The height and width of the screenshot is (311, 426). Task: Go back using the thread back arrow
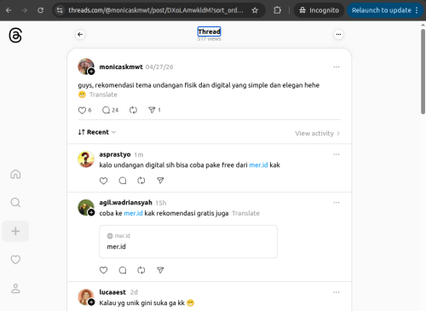point(80,34)
